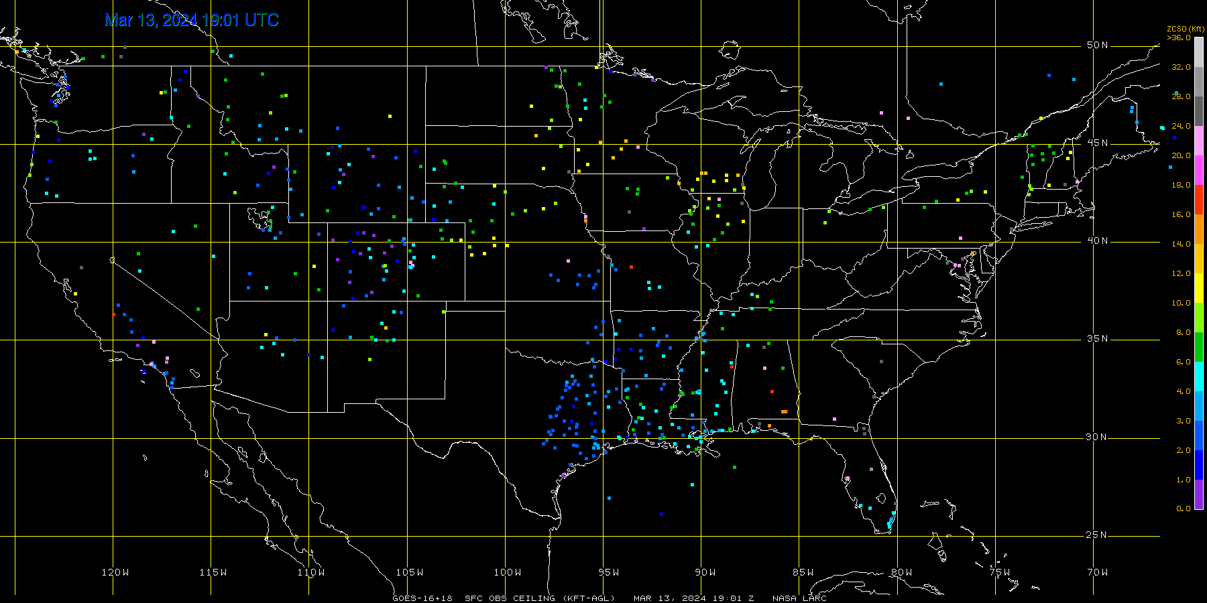Click the '10.0' legend value

click(1181, 303)
